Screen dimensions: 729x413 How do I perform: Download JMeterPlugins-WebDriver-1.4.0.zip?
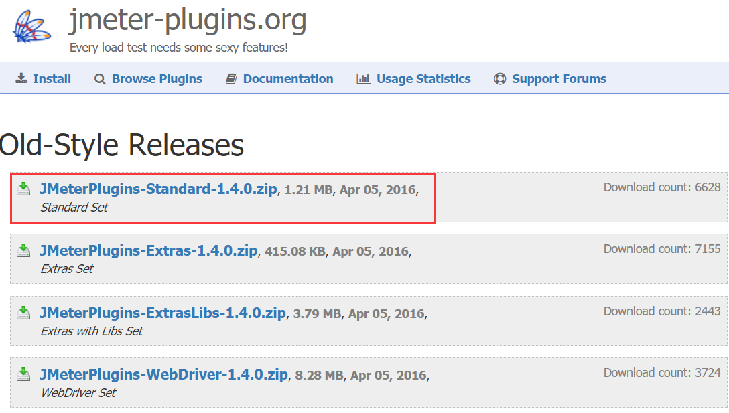pyautogui.click(x=163, y=374)
